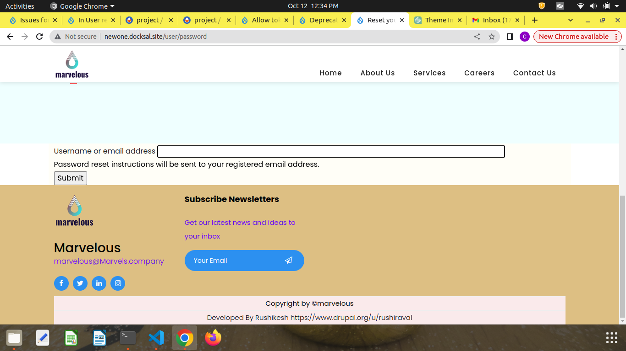This screenshot has height=351, width=626.
Task: Open the three-dot Chrome options menu
Action: pos(615,37)
